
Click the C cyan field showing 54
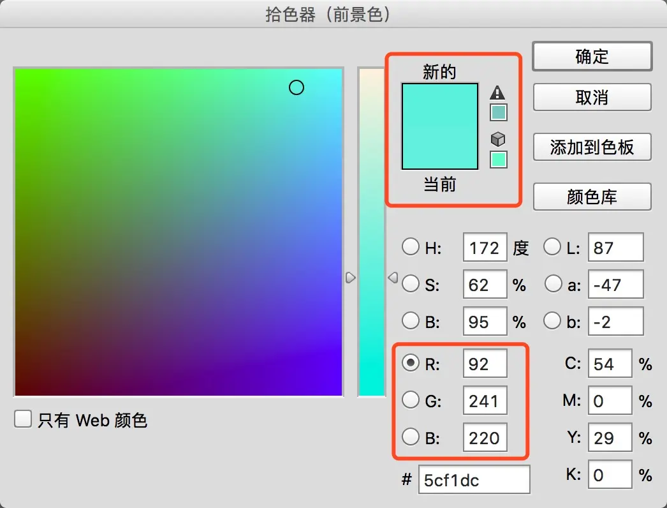coord(610,364)
